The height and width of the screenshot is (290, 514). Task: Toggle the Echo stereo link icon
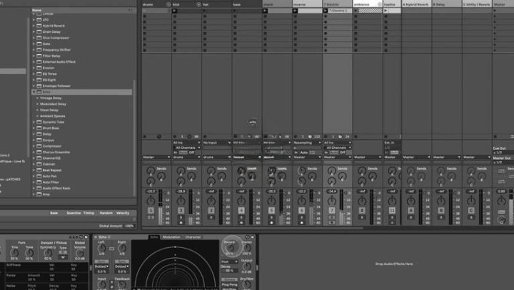click(112, 249)
